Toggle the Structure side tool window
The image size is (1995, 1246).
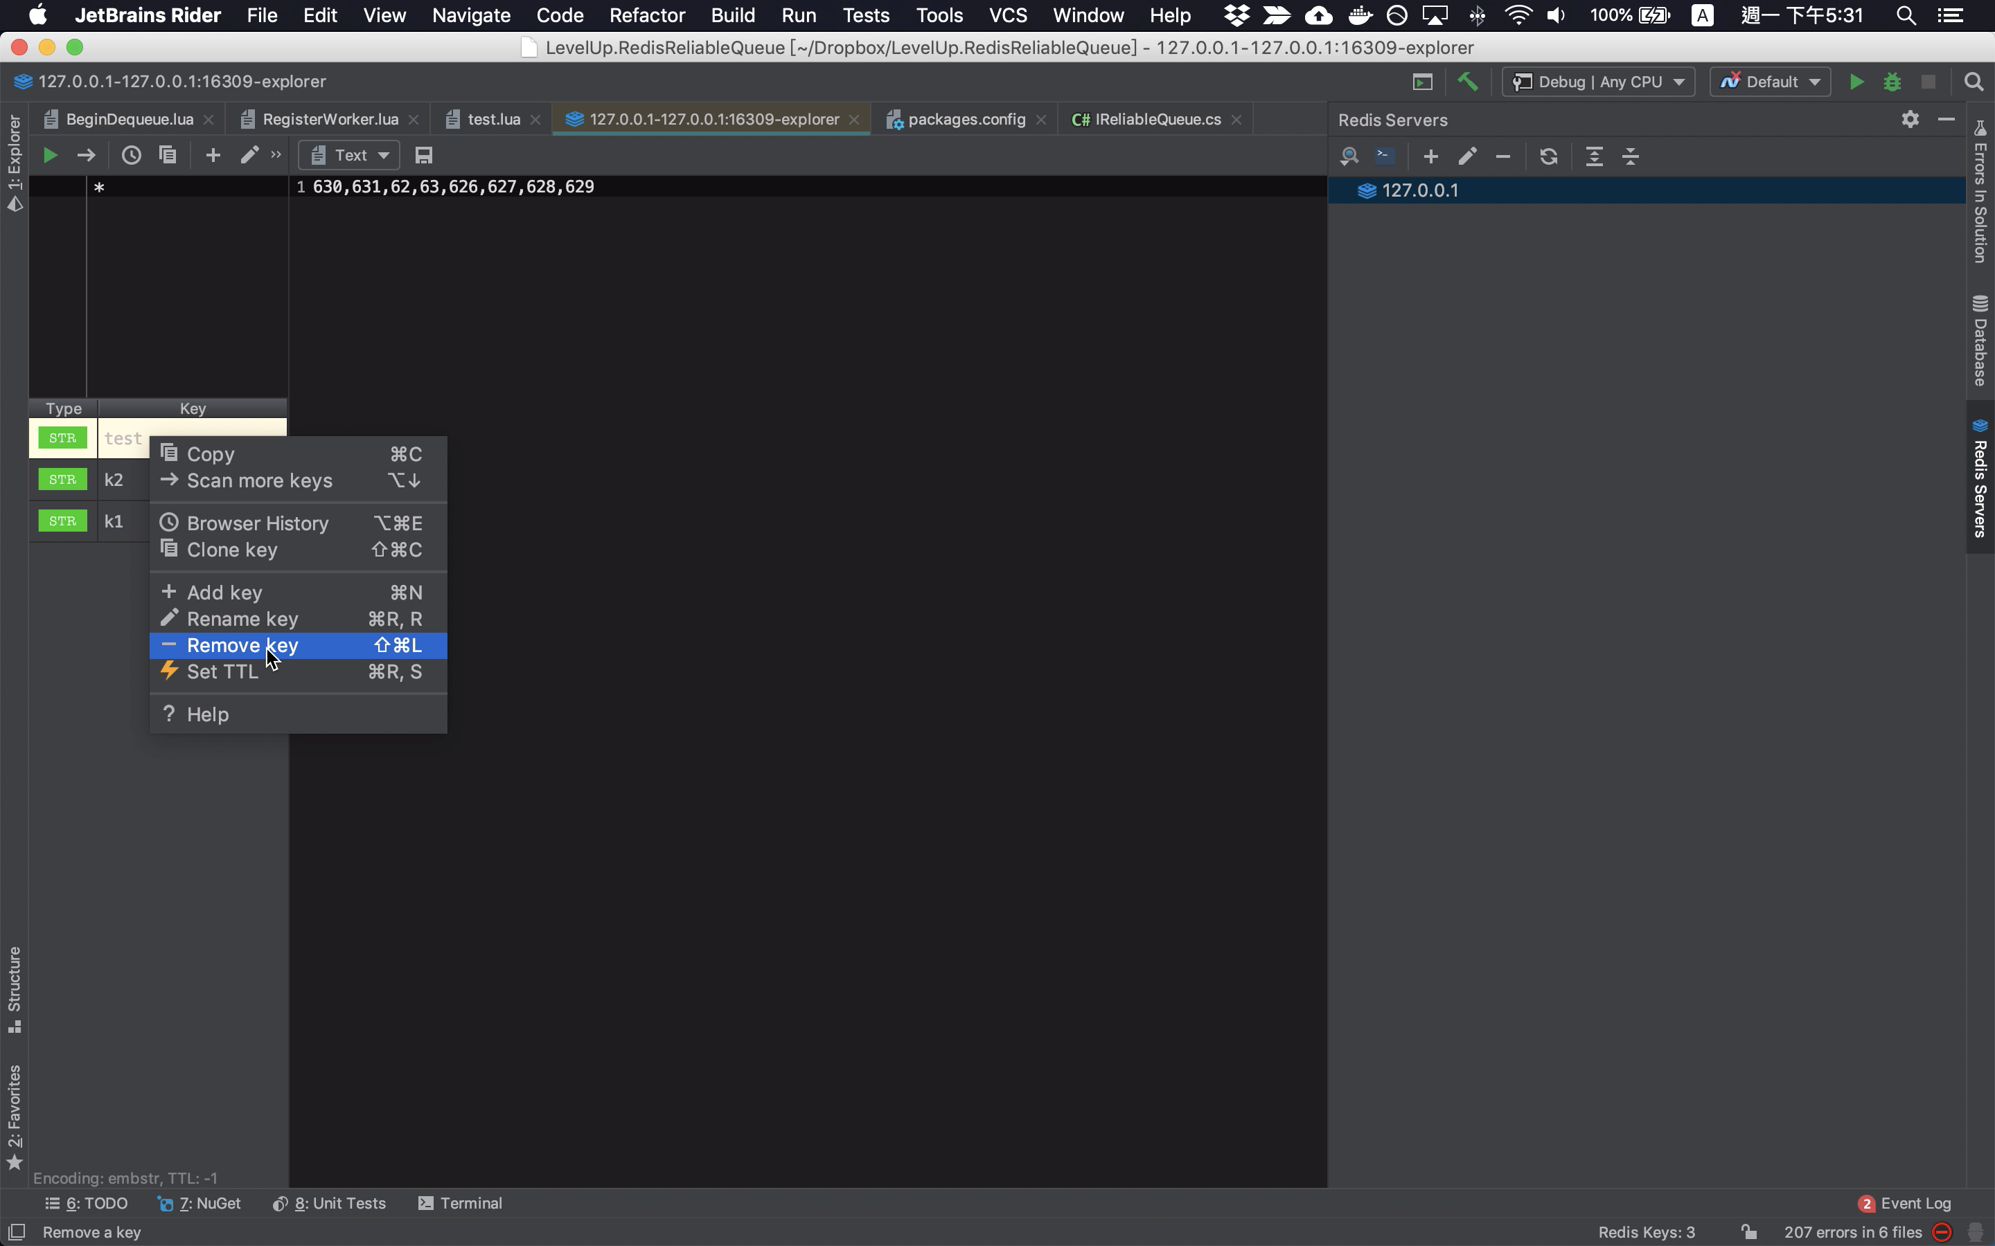14,989
